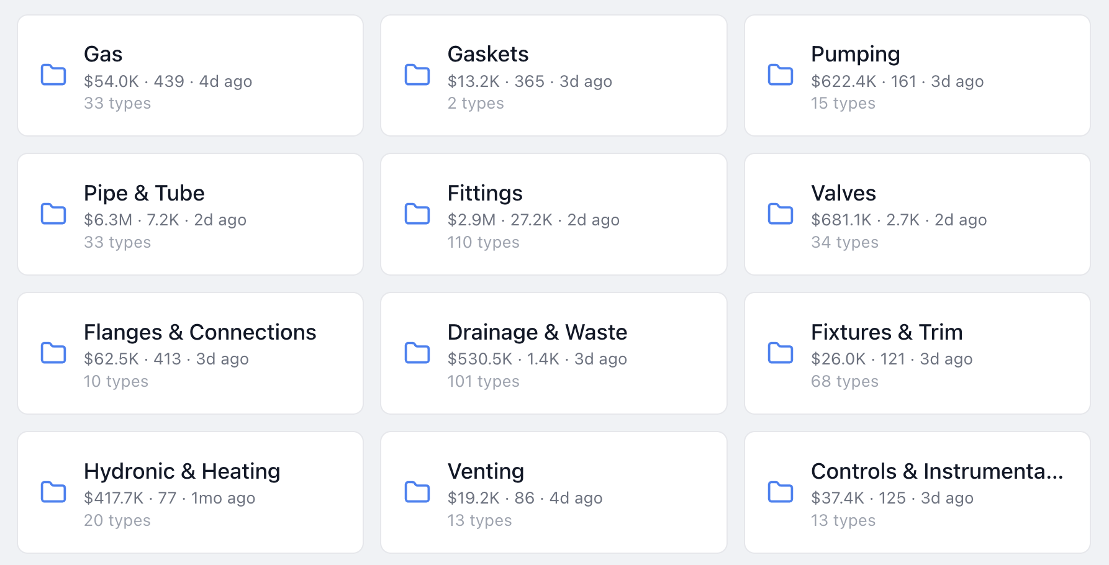Open the Gas folder icon
This screenshot has width=1109, height=565.
[x=53, y=75]
